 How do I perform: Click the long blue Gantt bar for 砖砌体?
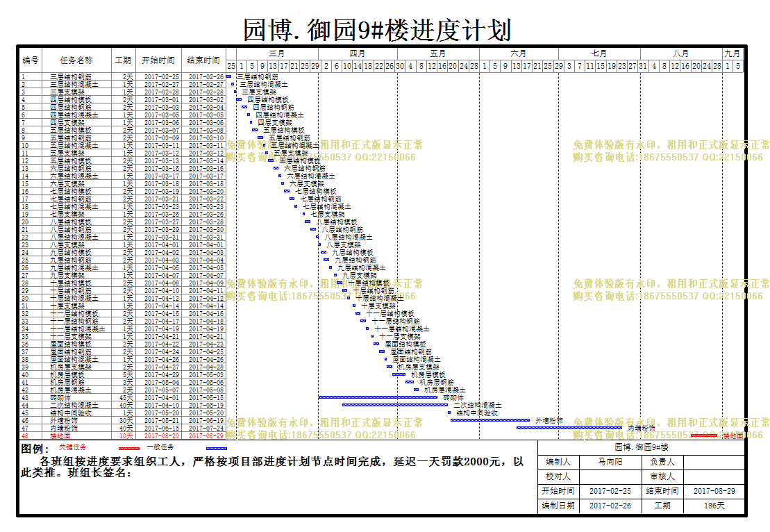coord(378,397)
